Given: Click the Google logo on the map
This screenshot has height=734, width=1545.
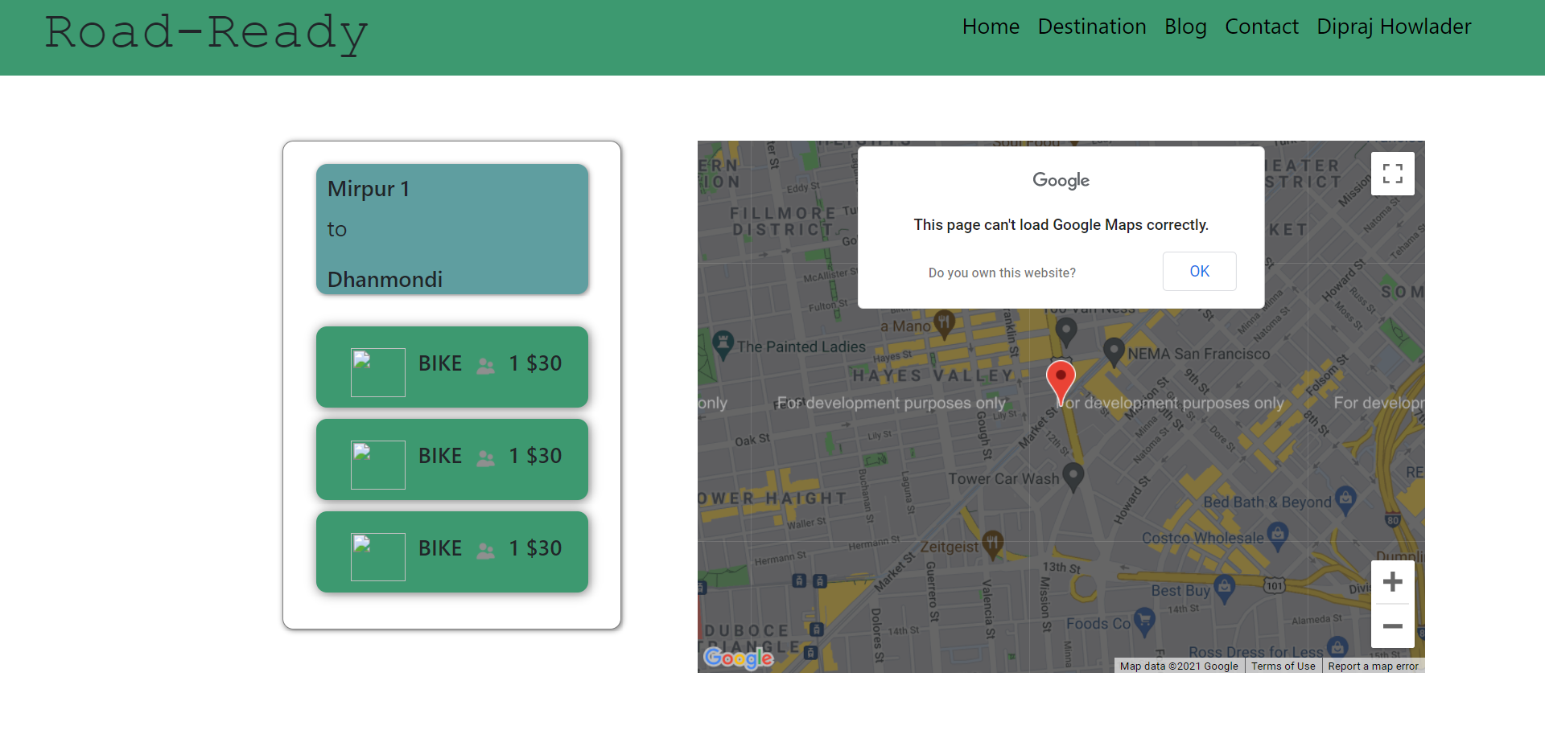Looking at the screenshot, I should pyautogui.click(x=737, y=658).
